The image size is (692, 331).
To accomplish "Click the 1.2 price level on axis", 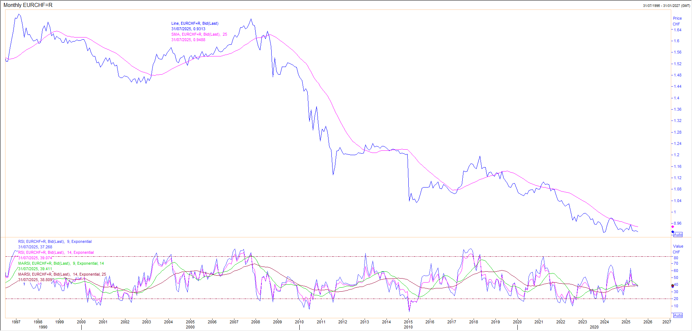I will (x=676, y=155).
